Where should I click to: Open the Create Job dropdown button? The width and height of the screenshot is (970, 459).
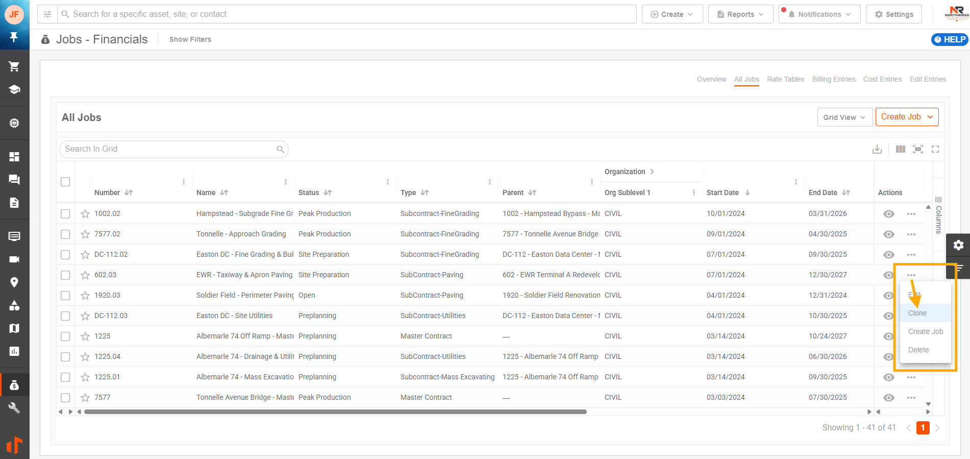(x=907, y=117)
